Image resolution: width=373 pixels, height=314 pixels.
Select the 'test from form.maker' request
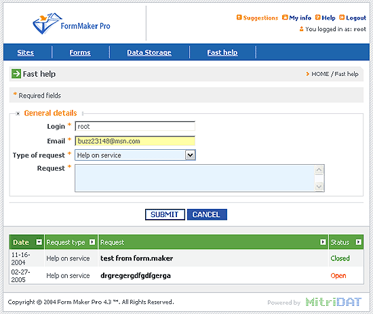point(136,258)
